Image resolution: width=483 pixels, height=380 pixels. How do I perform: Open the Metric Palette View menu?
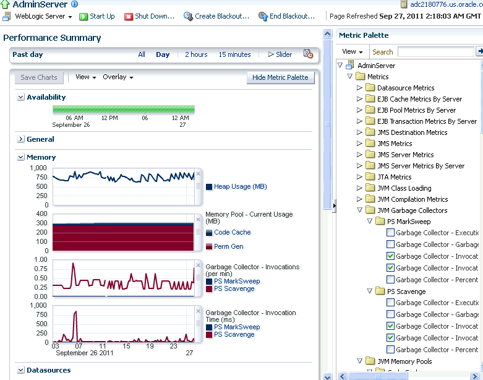click(x=352, y=51)
